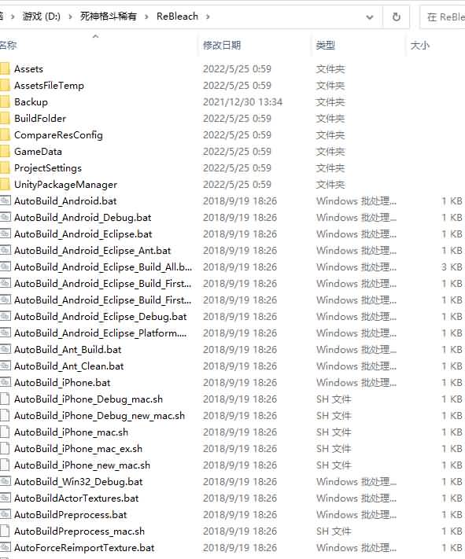Expand the chevron after ReBleach in the breadcrumb
465x559 pixels.
pyautogui.click(x=208, y=17)
